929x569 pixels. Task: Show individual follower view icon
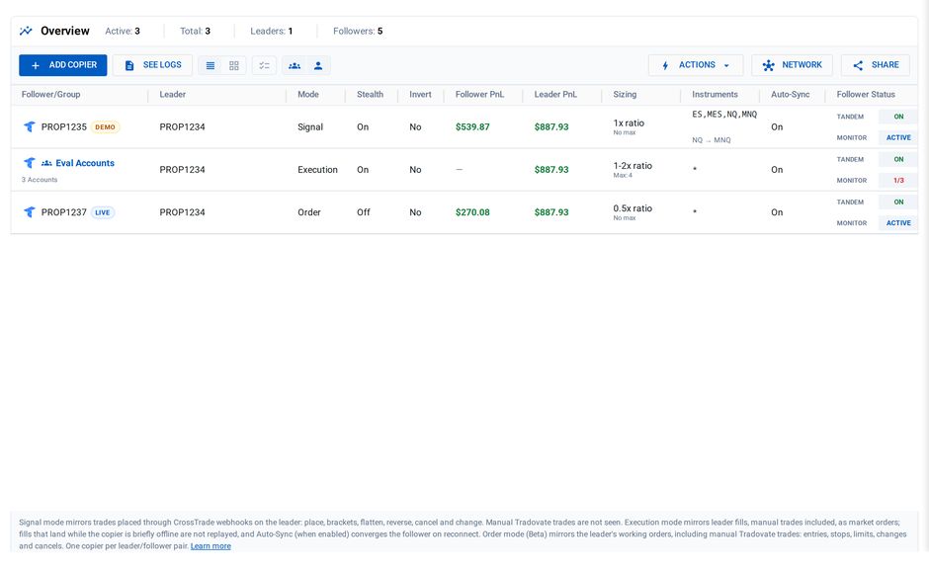coord(318,66)
